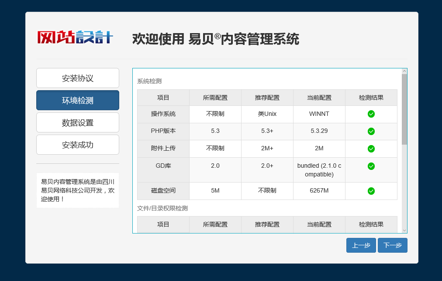
Task: Click the scrollbar up arrow
Action: coord(404,71)
